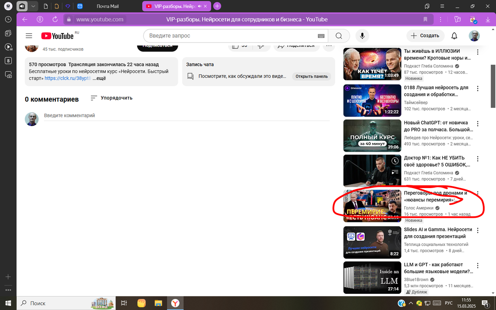Open the sidebar icon showing number 8
Image resolution: width=496 pixels, height=310 pixels.
[x=8, y=61]
